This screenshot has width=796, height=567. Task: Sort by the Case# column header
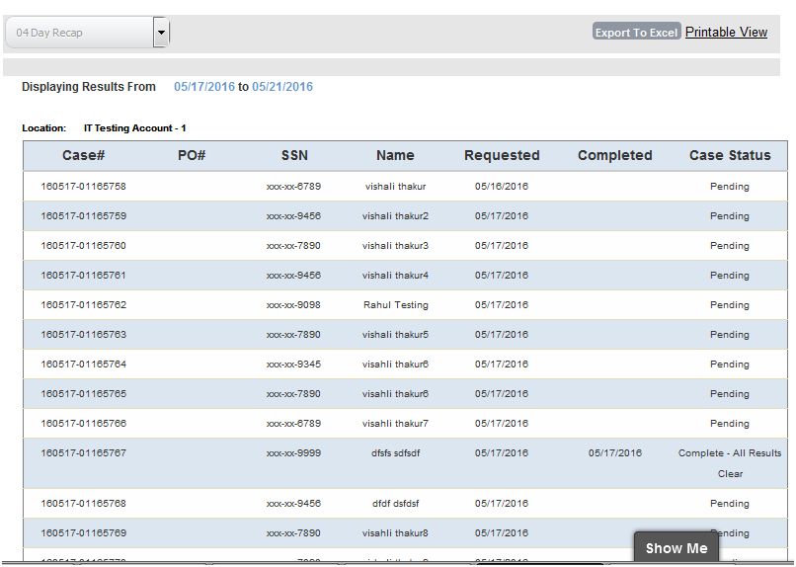pos(83,155)
